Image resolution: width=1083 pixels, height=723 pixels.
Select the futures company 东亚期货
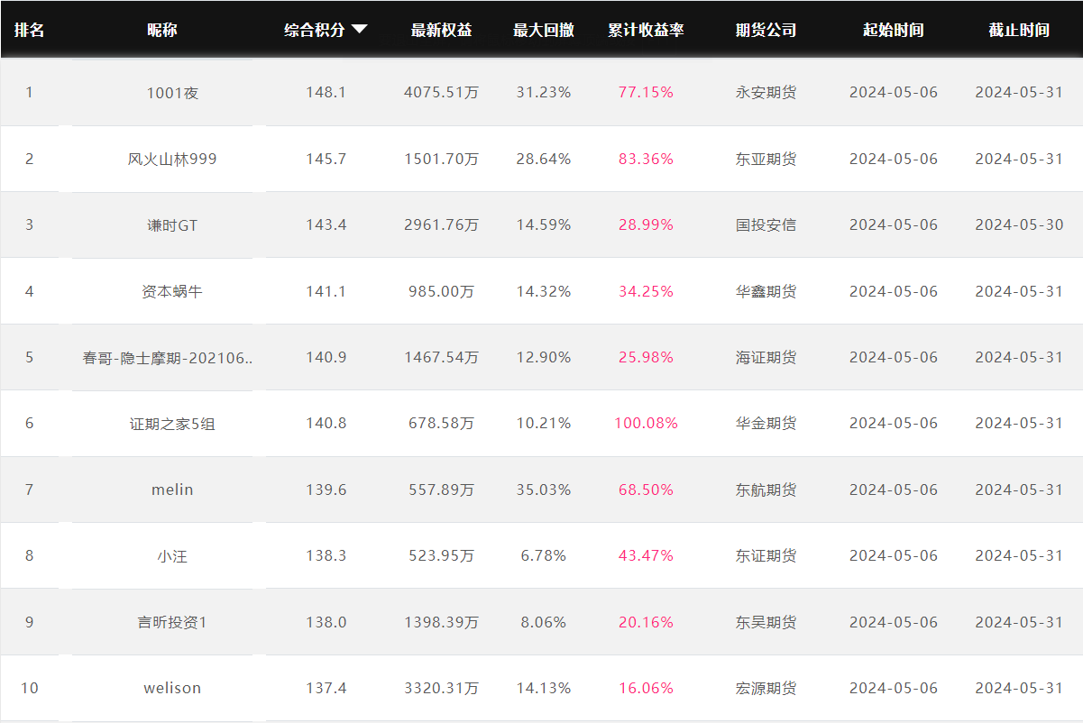click(766, 159)
